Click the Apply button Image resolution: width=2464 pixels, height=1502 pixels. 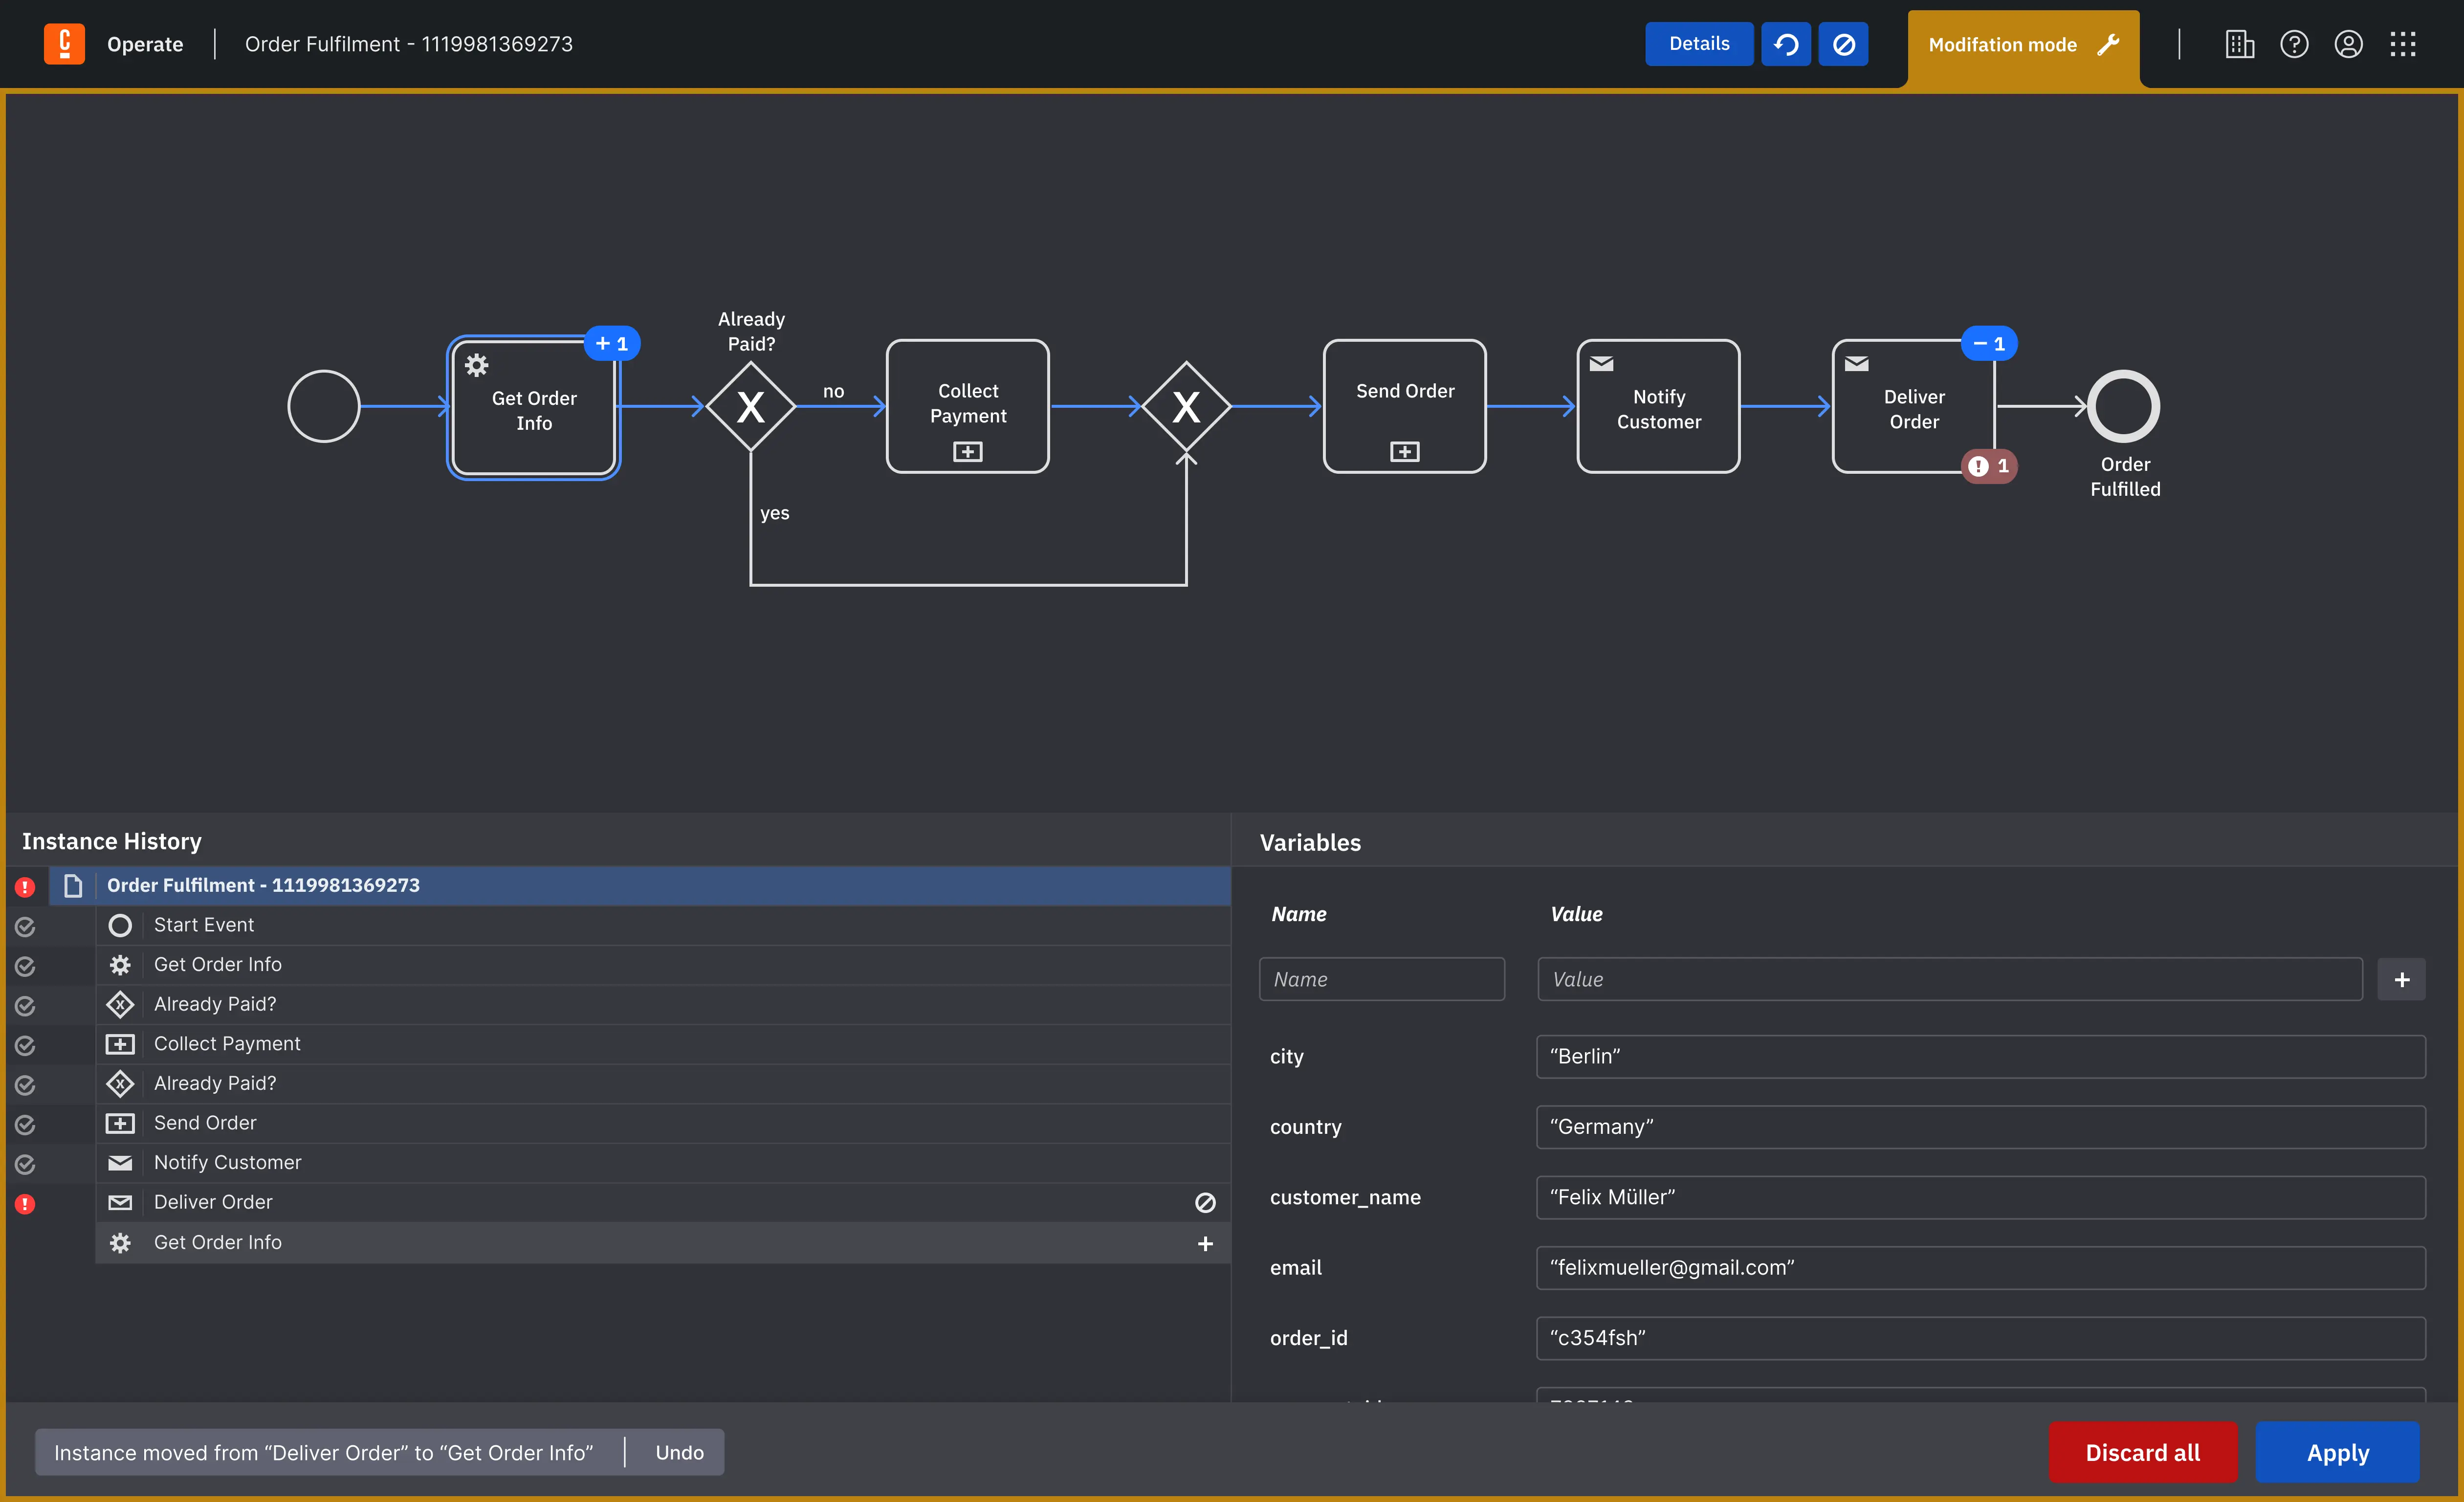[2337, 1452]
